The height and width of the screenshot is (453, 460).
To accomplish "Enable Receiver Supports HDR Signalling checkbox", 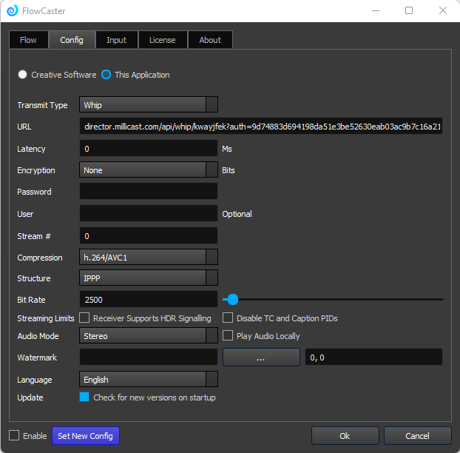I will click(84, 318).
